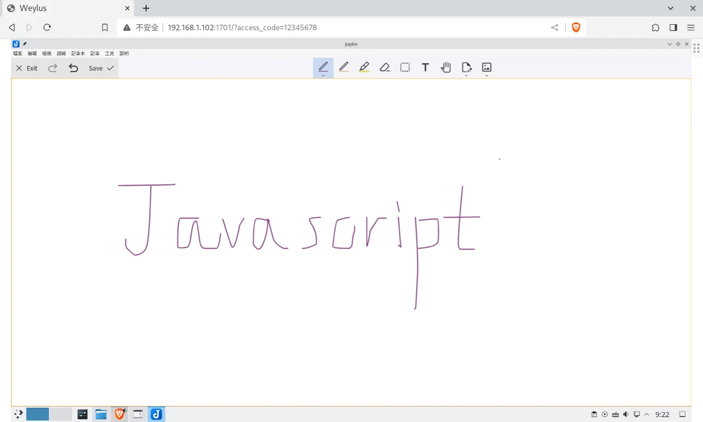Click the Save button
Screen dimensions: 703x422
pos(101,68)
